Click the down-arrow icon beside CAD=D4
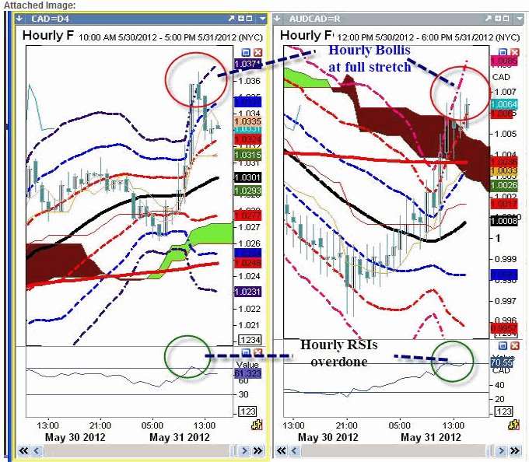The image size is (529, 462). click(19, 19)
